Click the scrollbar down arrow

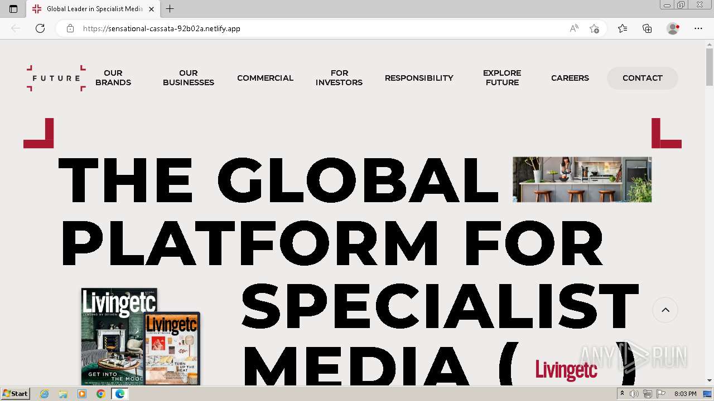point(710,380)
